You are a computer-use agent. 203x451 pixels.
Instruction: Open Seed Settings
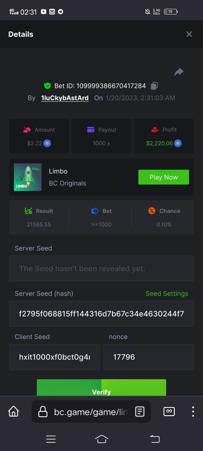(167, 294)
